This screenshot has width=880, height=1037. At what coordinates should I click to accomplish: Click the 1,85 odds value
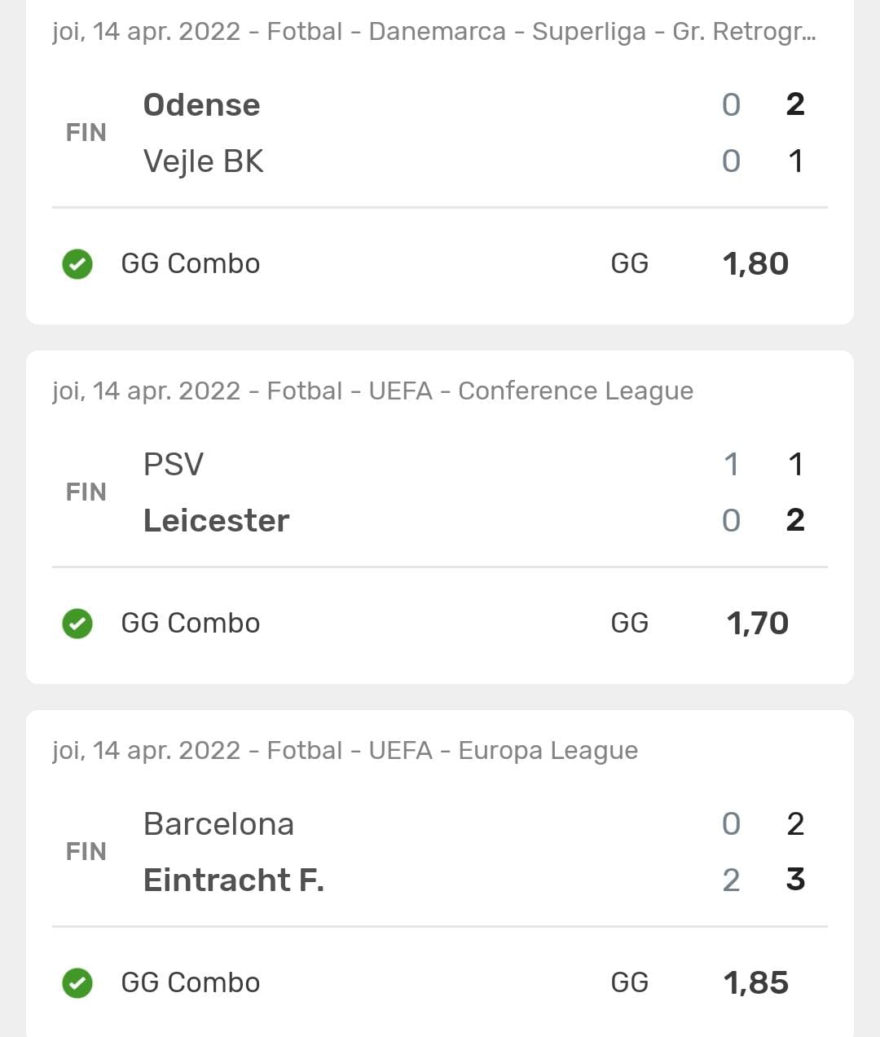pyautogui.click(x=756, y=983)
